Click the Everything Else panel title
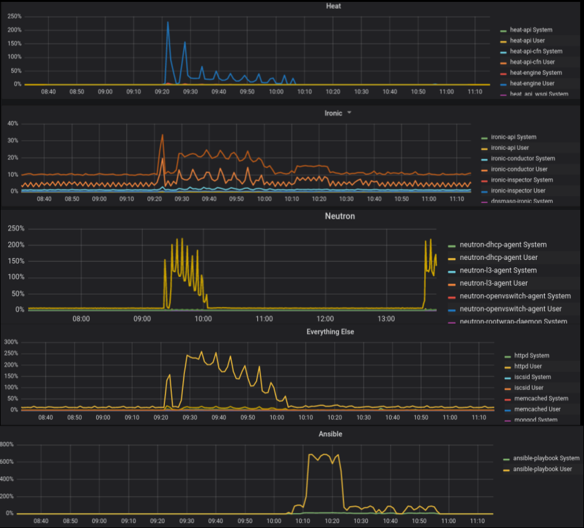This screenshot has width=584, height=528. [330, 332]
